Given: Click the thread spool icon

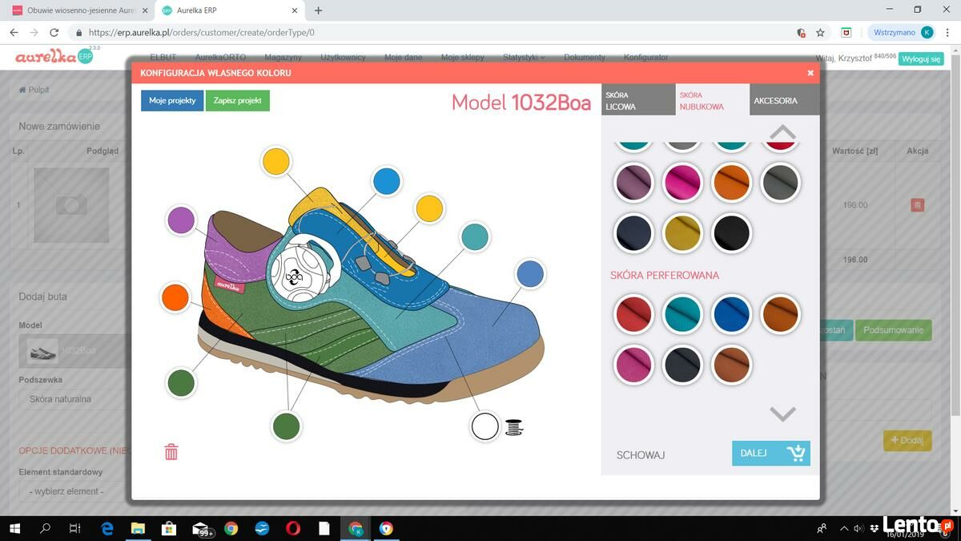Looking at the screenshot, I should click(x=513, y=427).
